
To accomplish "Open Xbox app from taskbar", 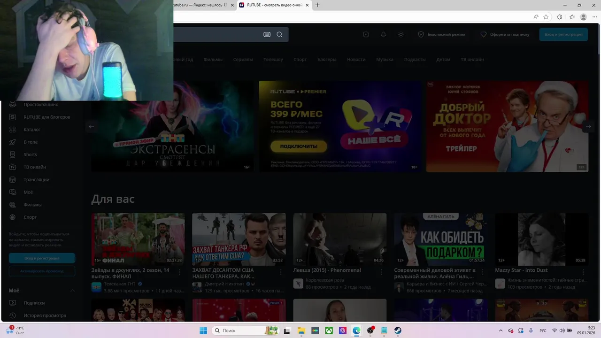I will pos(329,330).
